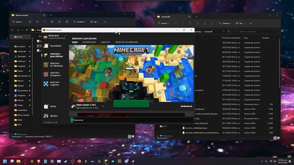Open the more options ellipsis in left Explorer
This screenshot has height=165, width=294.
coord(105,22)
